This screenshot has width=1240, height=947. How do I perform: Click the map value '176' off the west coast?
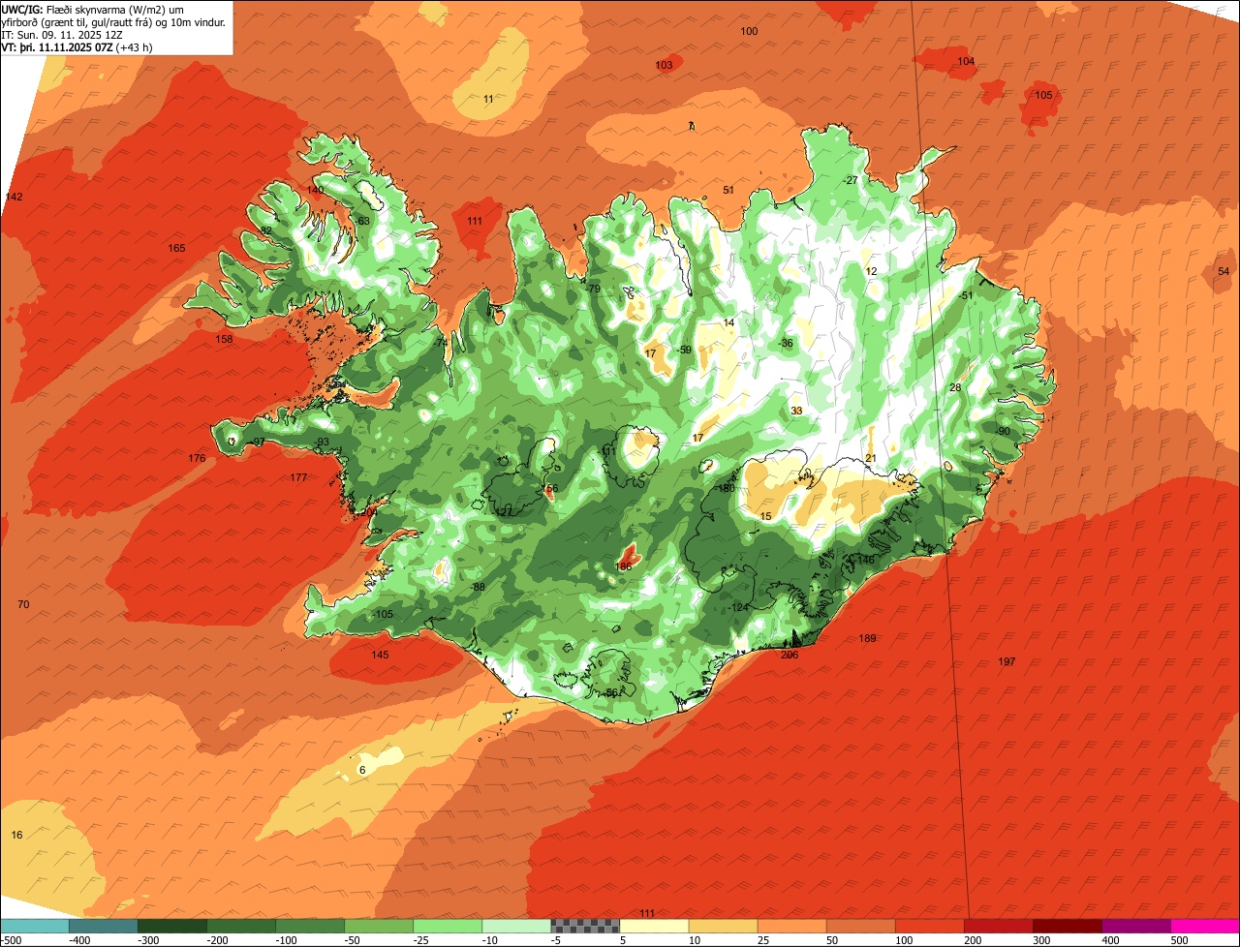click(x=197, y=458)
